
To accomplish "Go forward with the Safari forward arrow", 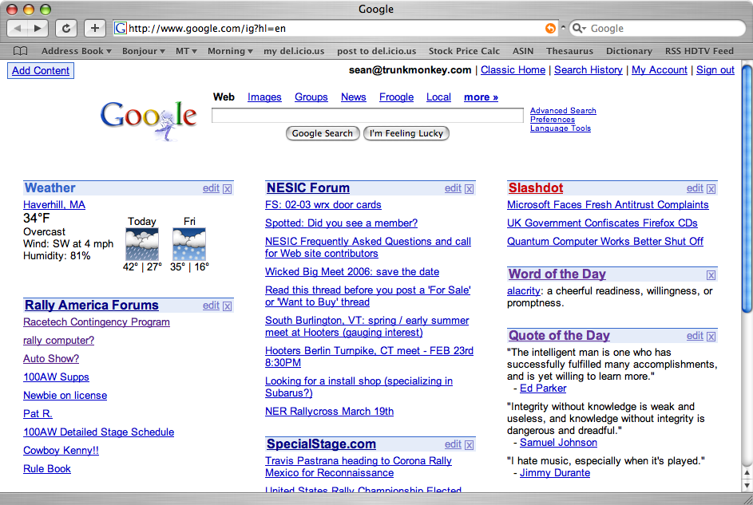I will click(38, 28).
